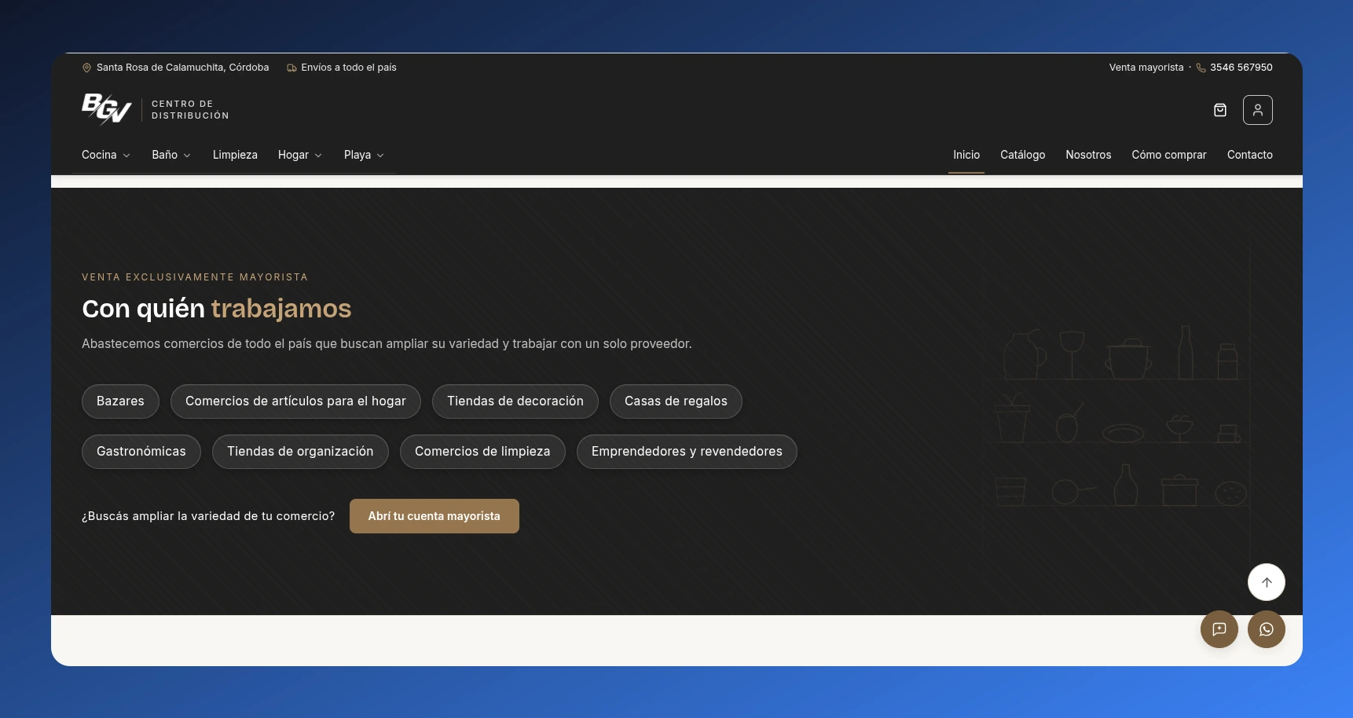
Task: Click the Envíos a todo el país text
Action: (x=349, y=68)
